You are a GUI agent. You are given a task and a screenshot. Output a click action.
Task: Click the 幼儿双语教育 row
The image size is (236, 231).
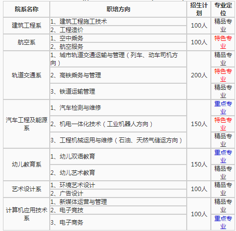point(118,157)
